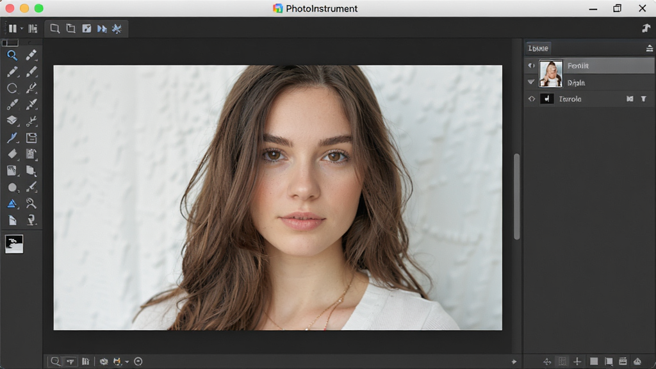
Task: Pick the blue brush-stroke tool
Action: pos(12,137)
